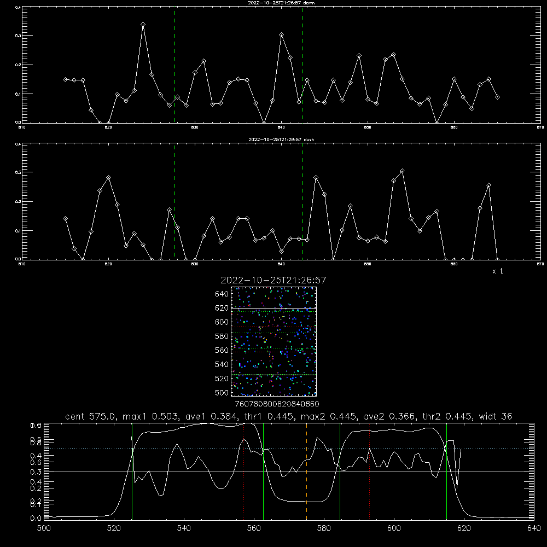This screenshot has height=547, width=547.
Task: Click scatter image y-axis label 520
Action: [222, 379]
